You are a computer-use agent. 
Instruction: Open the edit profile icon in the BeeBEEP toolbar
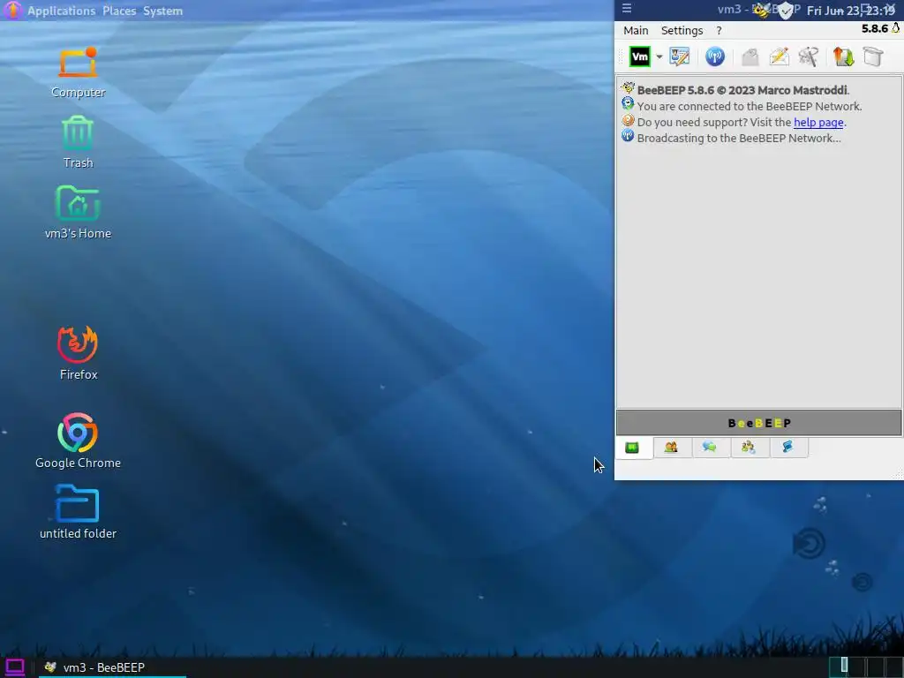pyautogui.click(x=680, y=56)
